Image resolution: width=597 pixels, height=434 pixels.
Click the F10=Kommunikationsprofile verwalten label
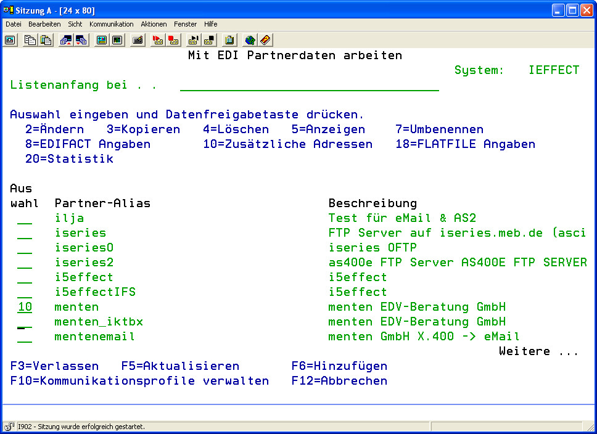click(x=139, y=381)
